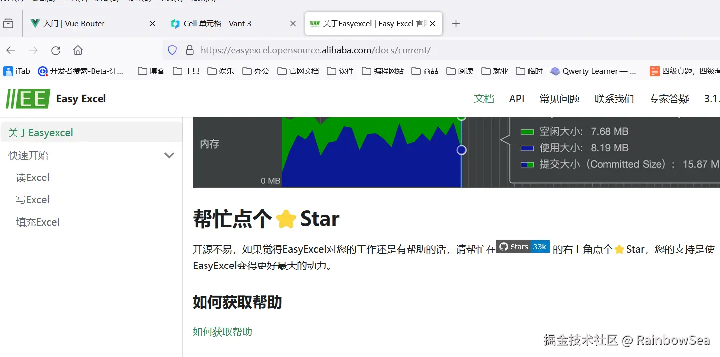
Task: Open the 工具 bookmarks folder
Action: [186, 71]
